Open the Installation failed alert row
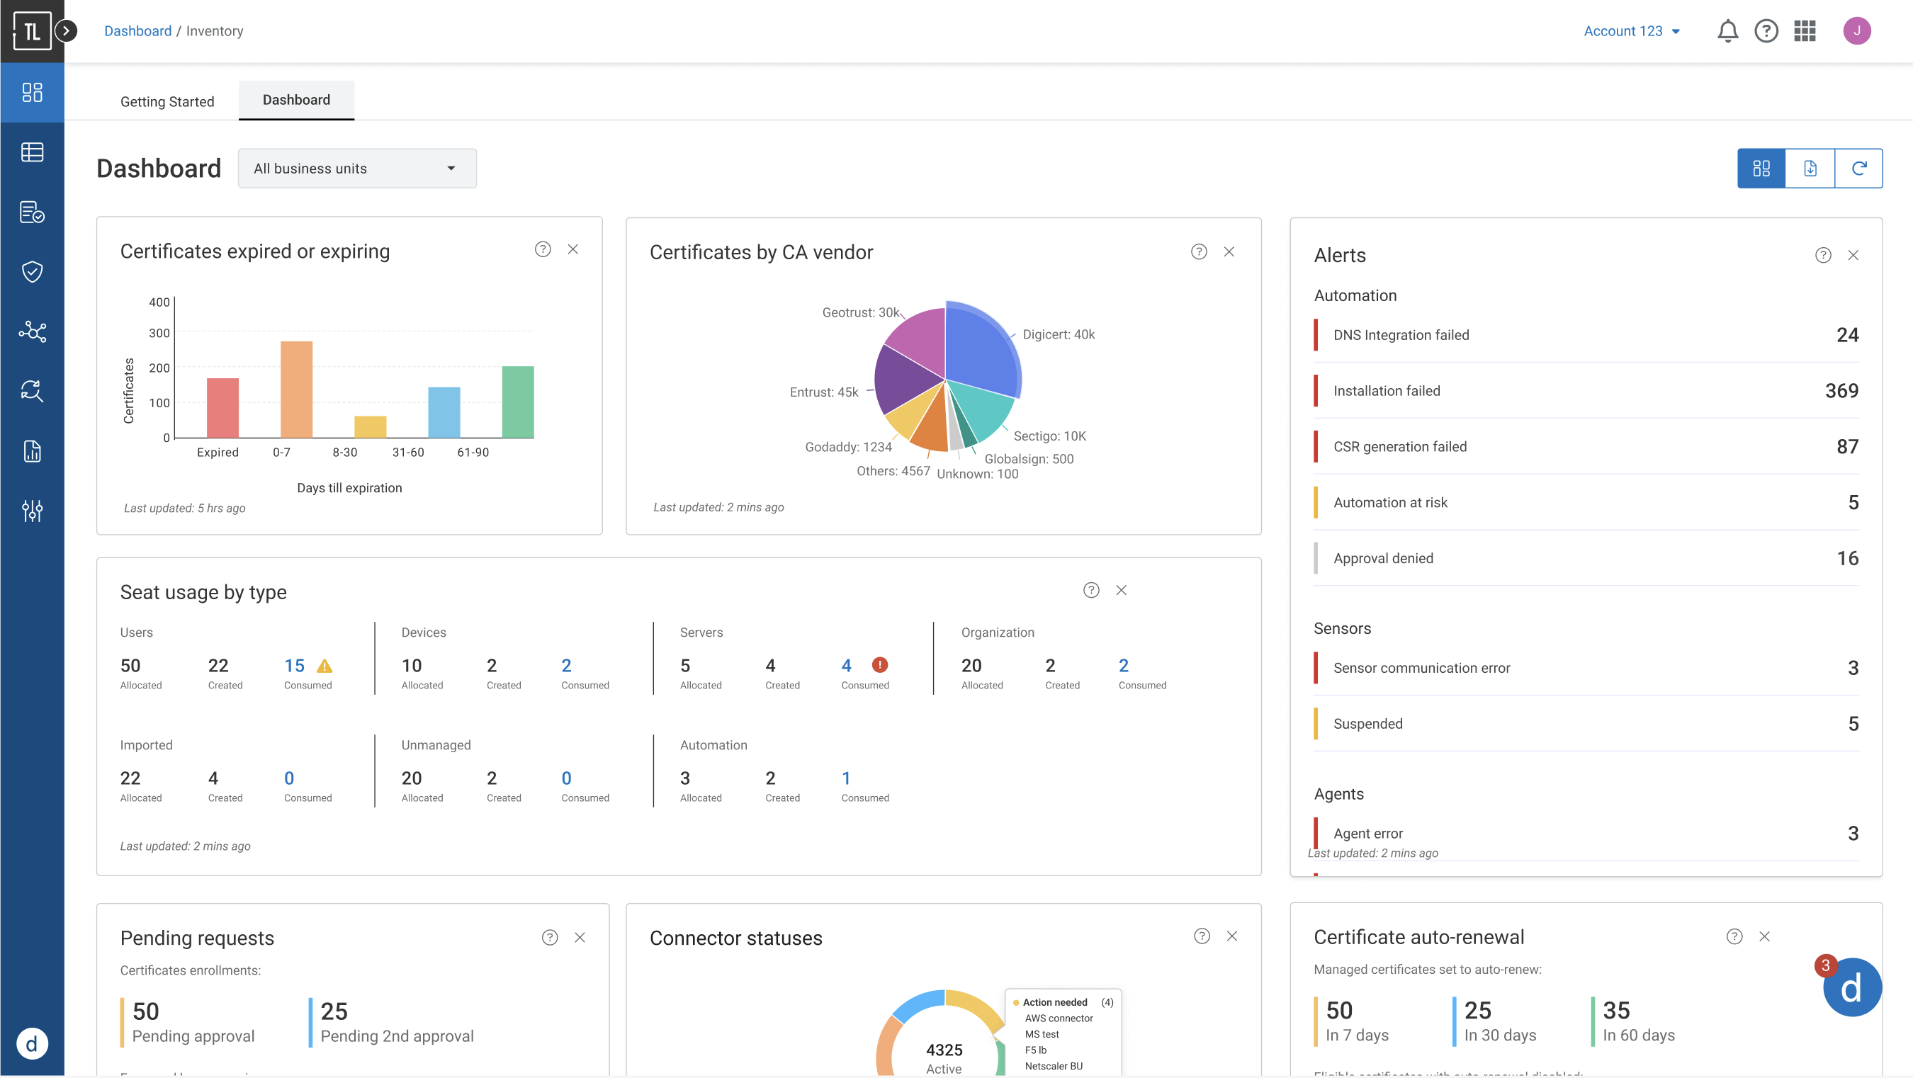 (1586, 390)
